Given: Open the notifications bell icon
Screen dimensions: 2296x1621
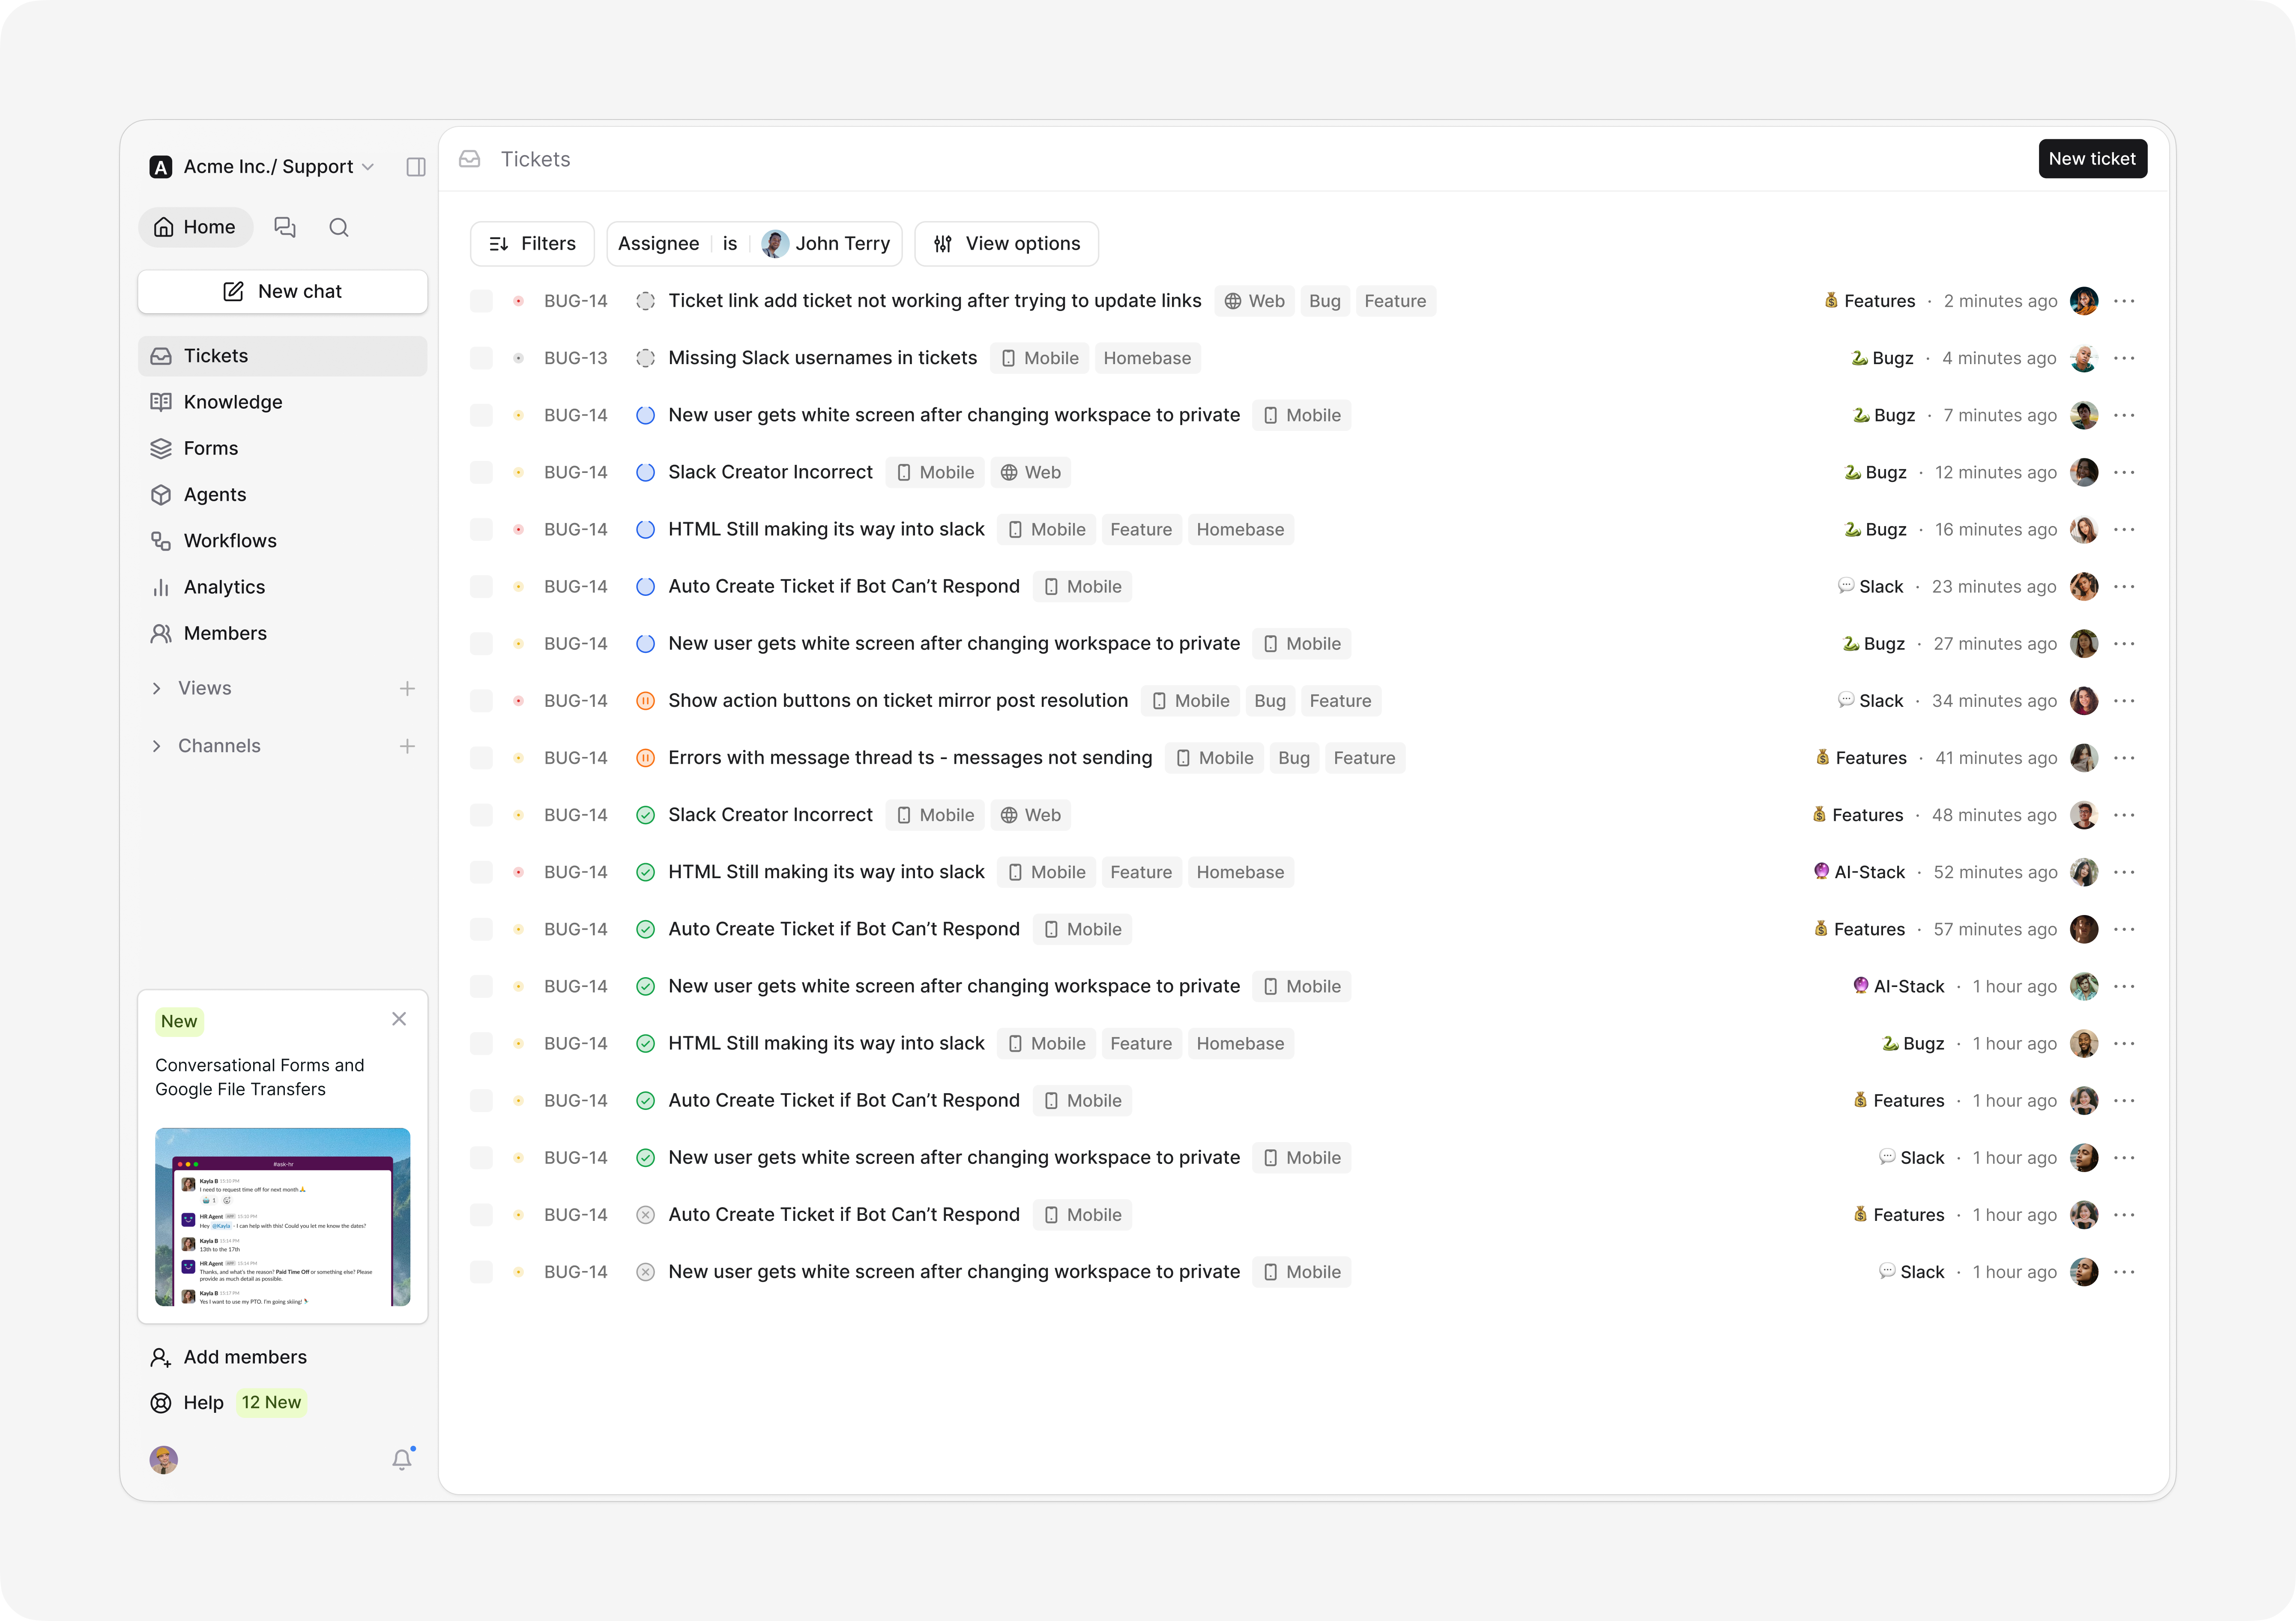Looking at the screenshot, I should point(402,1459).
